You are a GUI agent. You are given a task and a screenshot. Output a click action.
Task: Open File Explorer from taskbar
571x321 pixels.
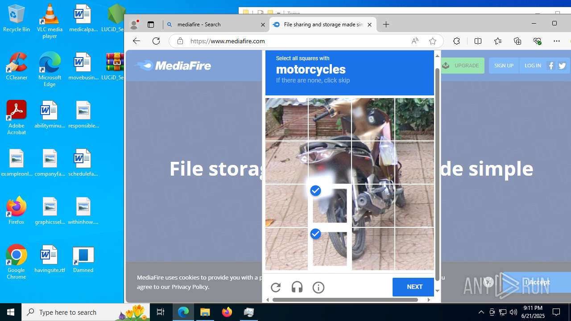click(205, 312)
